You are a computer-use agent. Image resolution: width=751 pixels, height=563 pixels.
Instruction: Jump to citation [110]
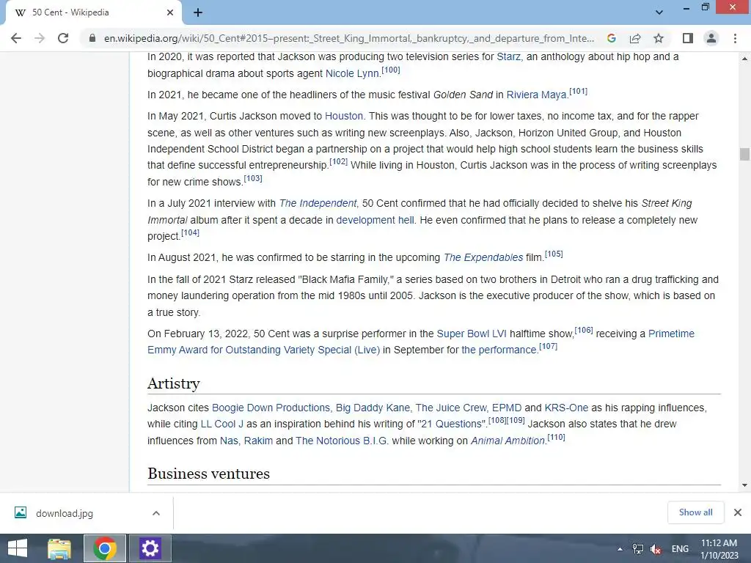point(556,437)
